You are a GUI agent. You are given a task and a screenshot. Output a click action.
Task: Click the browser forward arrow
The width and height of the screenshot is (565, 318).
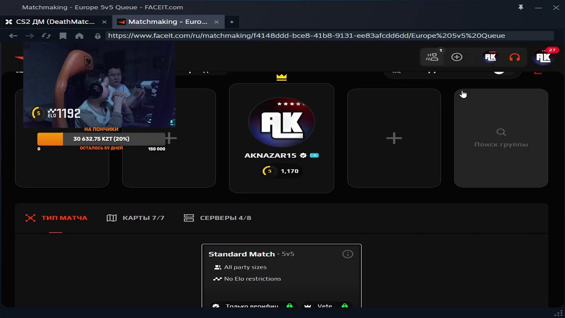click(x=30, y=36)
